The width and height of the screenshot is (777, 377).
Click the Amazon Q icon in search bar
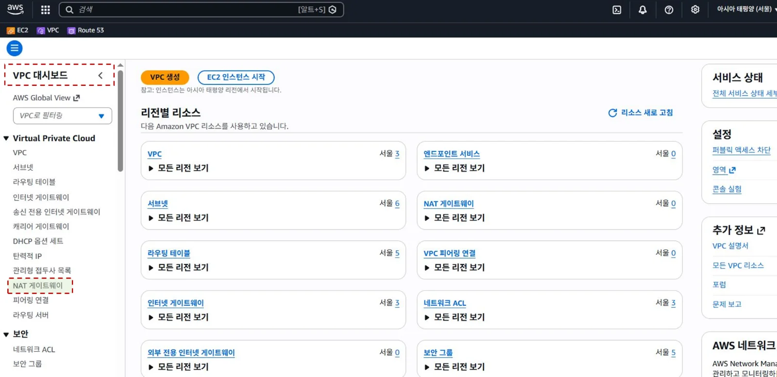333,10
